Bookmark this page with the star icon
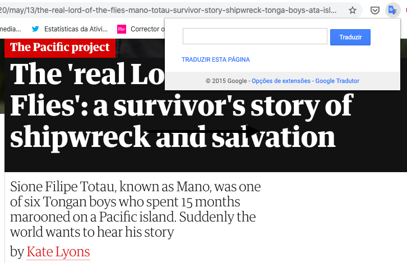The image size is (407, 263). 353,10
